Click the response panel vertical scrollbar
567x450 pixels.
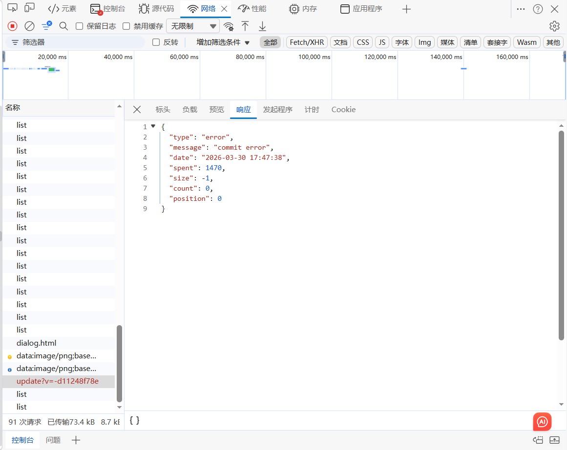561,234
